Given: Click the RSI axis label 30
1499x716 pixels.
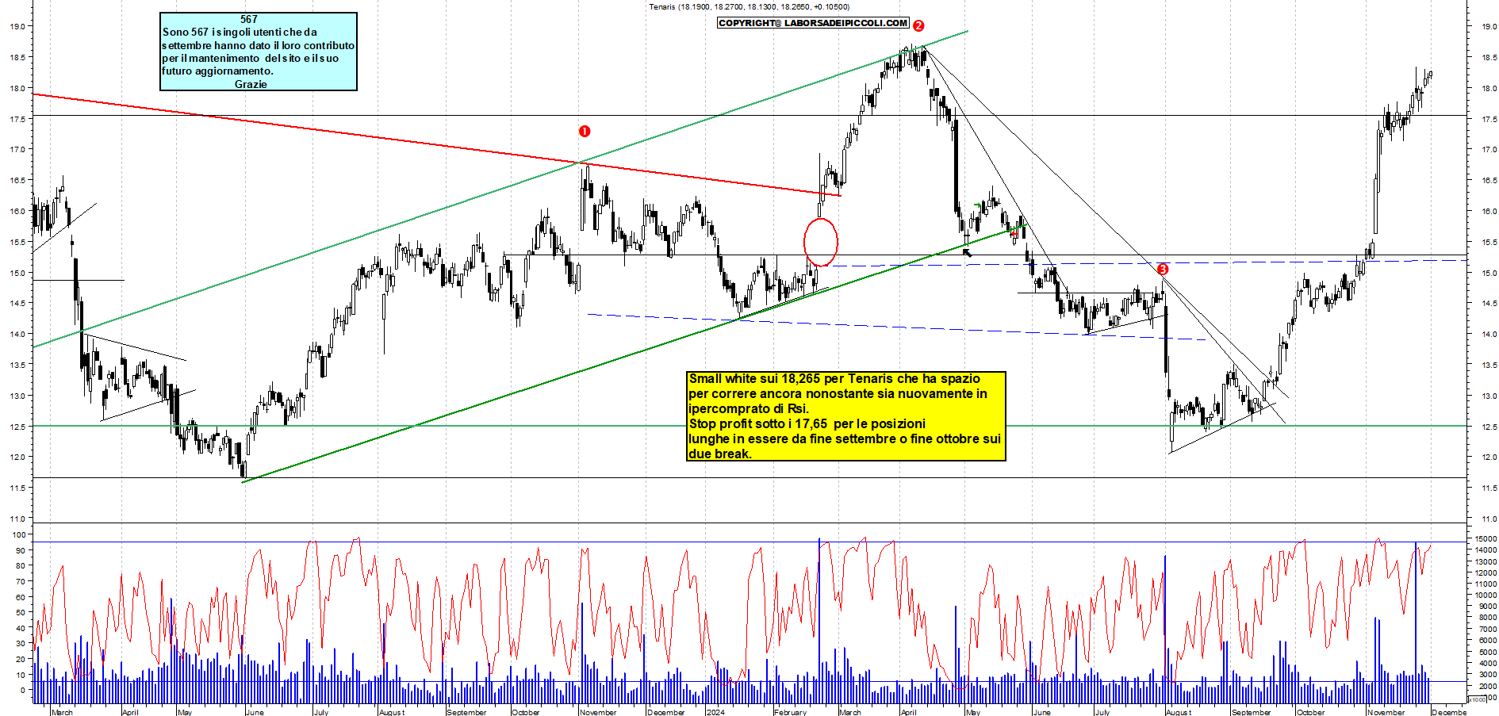Looking at the screenshot, I should [20, 644].
